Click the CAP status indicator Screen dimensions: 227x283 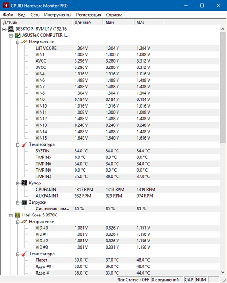click(189, 280)
